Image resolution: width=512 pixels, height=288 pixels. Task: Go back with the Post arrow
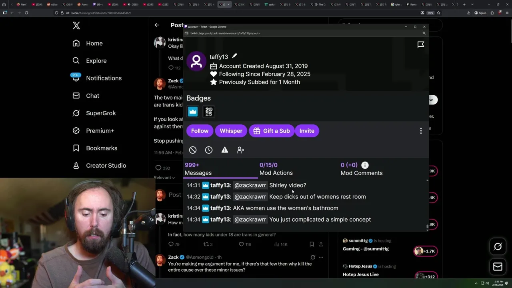157,25
